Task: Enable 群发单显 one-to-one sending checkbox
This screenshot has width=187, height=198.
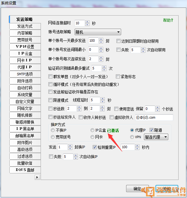Action: [x=50, y=77]
